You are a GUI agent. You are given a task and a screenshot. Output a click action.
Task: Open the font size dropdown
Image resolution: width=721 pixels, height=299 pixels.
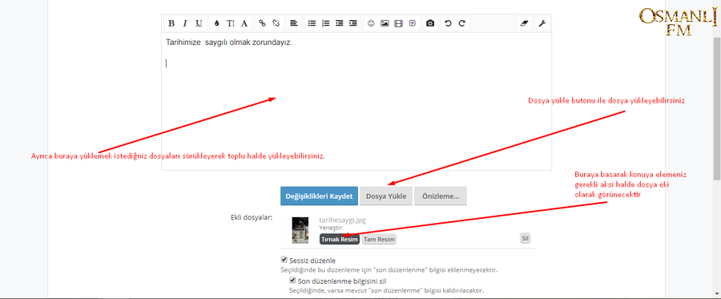point(231,23)
